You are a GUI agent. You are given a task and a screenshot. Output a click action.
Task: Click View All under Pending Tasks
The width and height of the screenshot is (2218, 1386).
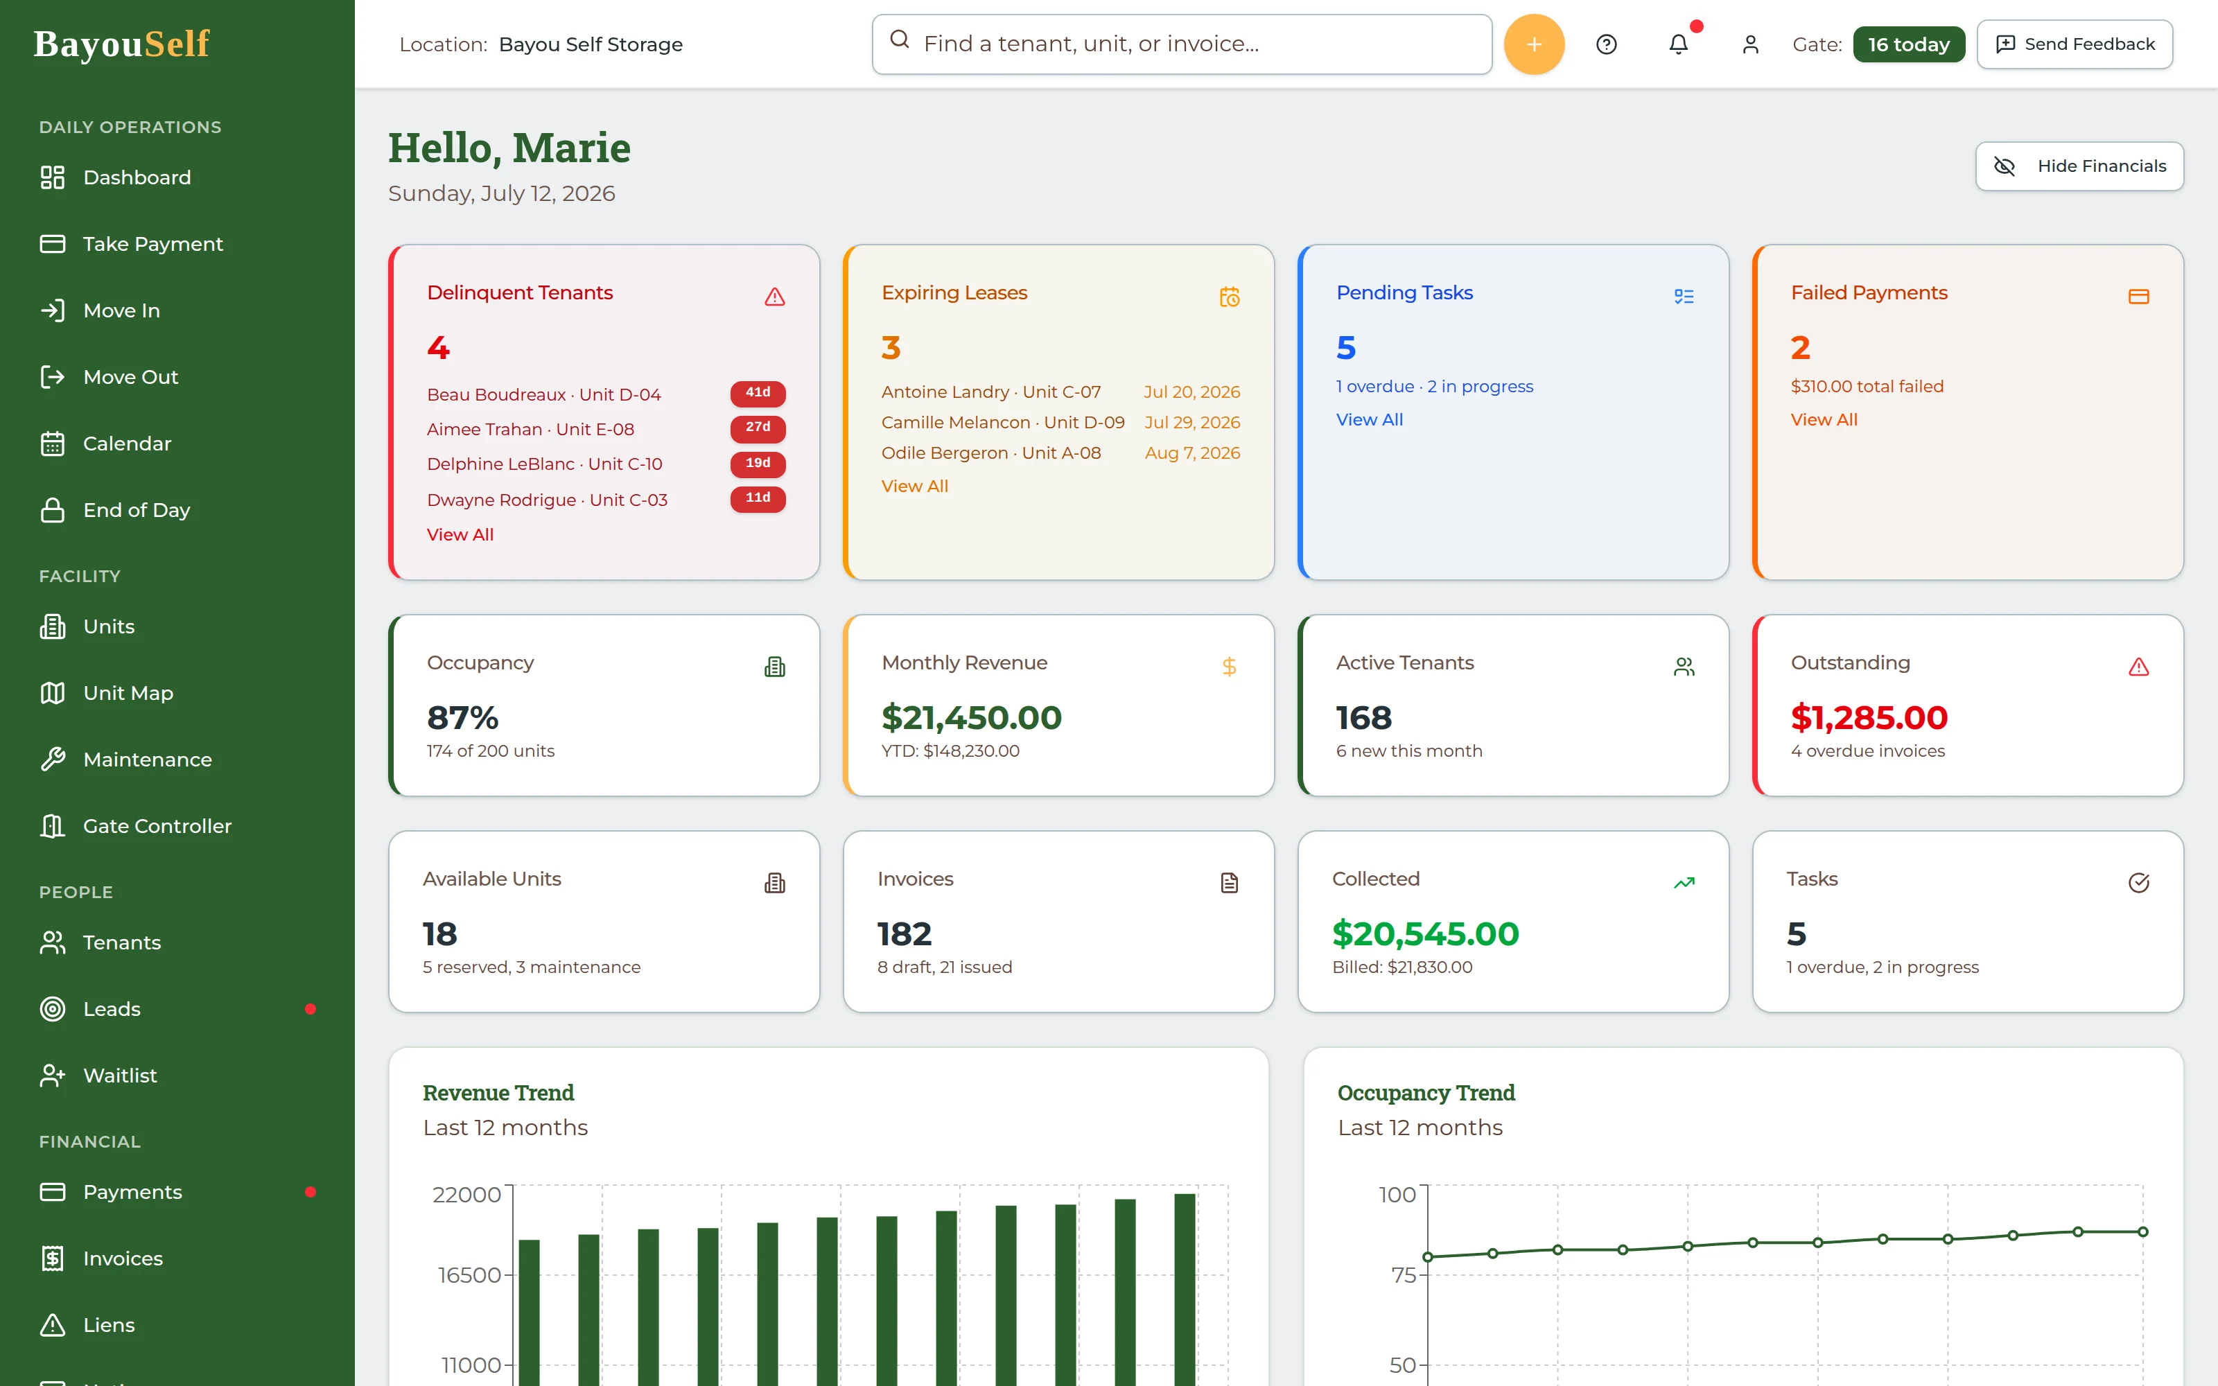point(1370,419)
